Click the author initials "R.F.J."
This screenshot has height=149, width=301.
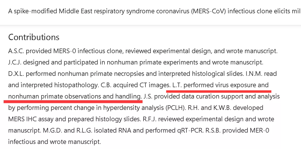coord(149,119)
